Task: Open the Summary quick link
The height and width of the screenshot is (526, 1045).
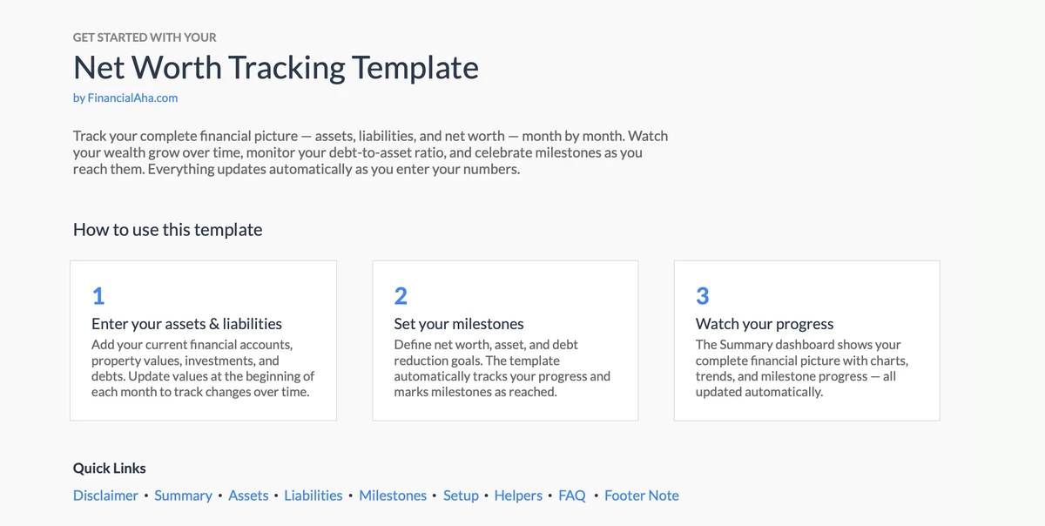Action: pyautogui.click(x=183, y=496)
